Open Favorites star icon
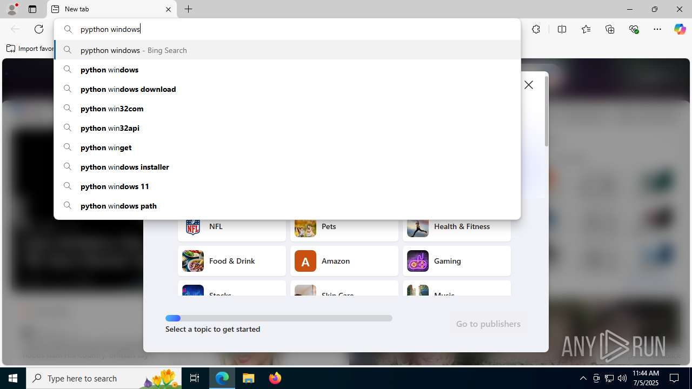Screen dimensions: 692x389 click(x=586, y=29)
